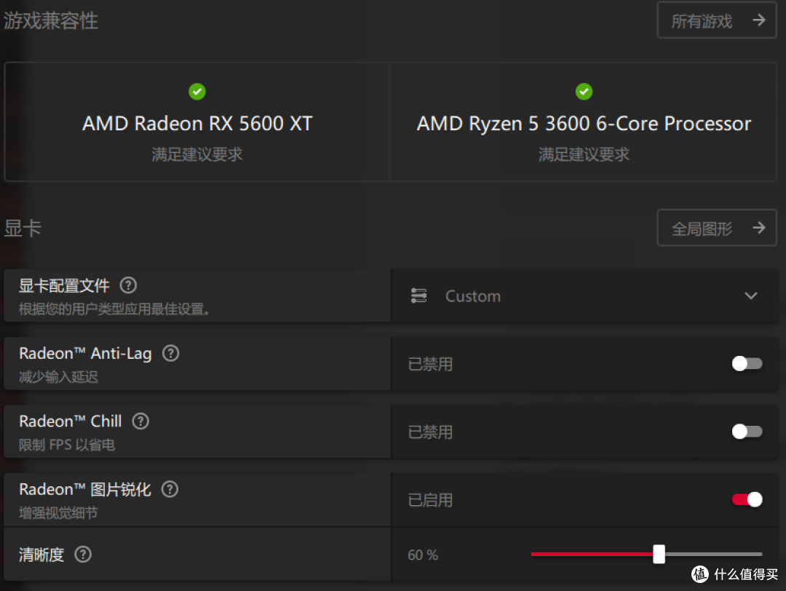Open help icon beside Radeon Anti-Lag
Image resolution: width=786 pixels, height=591 pixels.
tap(170, 354)
